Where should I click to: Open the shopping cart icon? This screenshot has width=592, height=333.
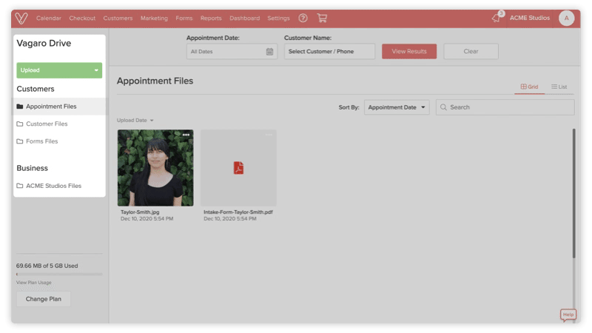(322, 18)
